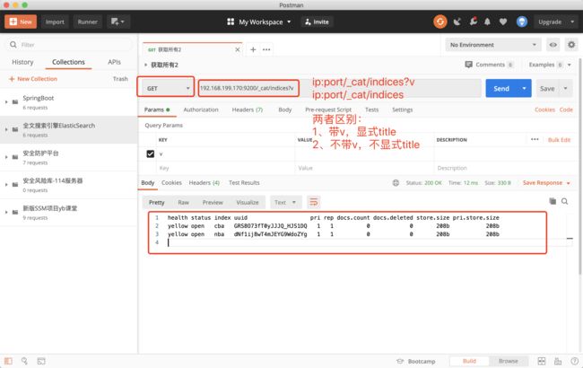583x368 pixels.
Task: Open the console icon in status bar
Action: 41,361
